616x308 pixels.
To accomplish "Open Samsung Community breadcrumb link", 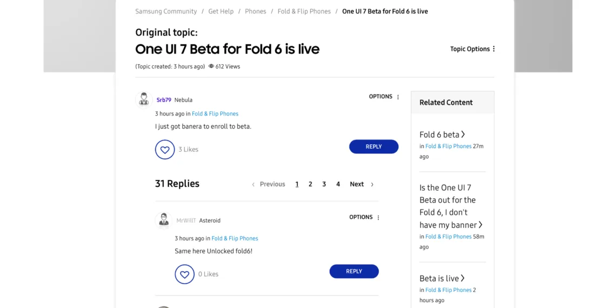I will (x=166, y=11).
